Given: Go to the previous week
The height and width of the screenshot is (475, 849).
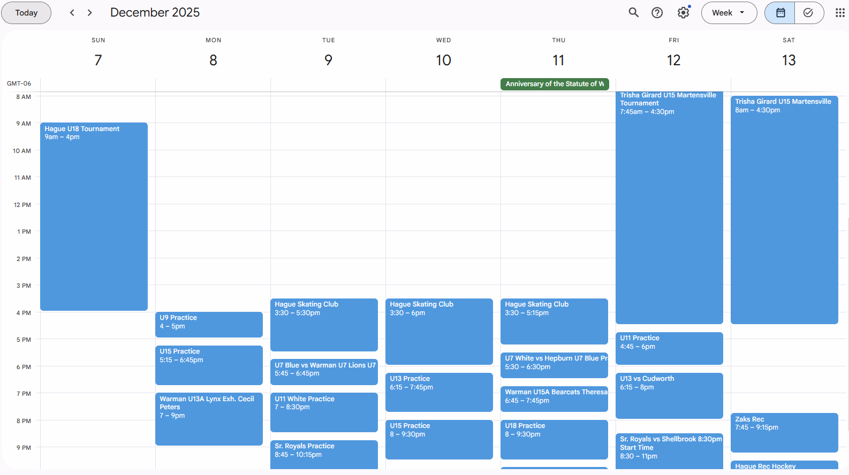Looking at the screenshot, I should pyautogui.click(x=72, y=13).
